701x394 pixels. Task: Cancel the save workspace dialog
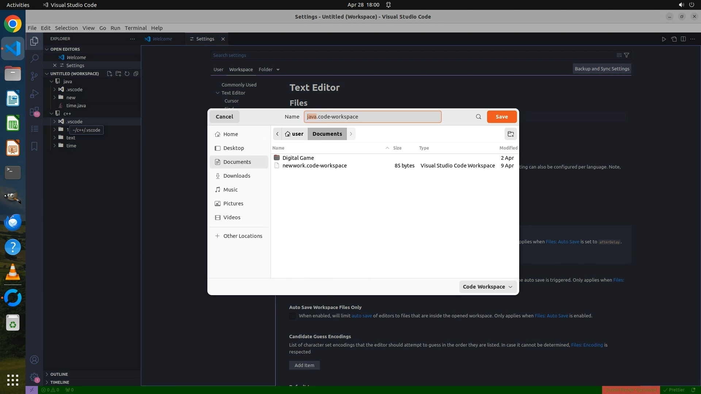pyautogui.click(x=224, y=117)
